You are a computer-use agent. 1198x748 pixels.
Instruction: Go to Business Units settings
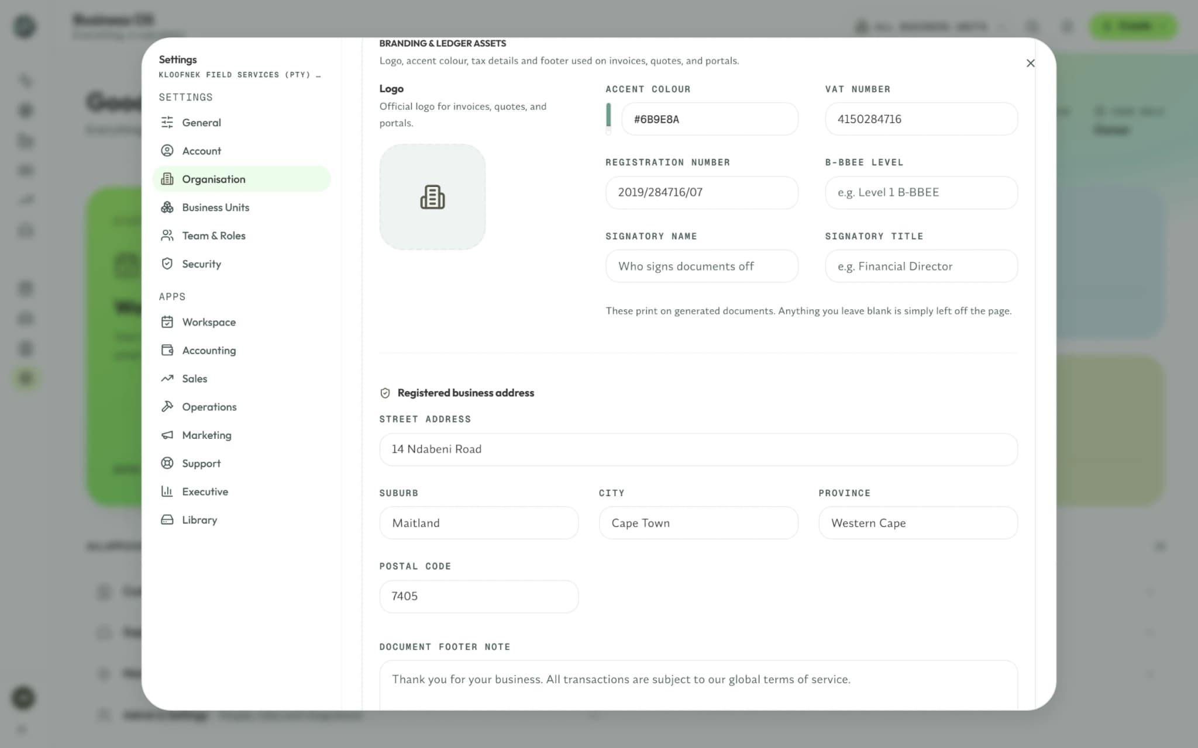[x=242, y=207]
